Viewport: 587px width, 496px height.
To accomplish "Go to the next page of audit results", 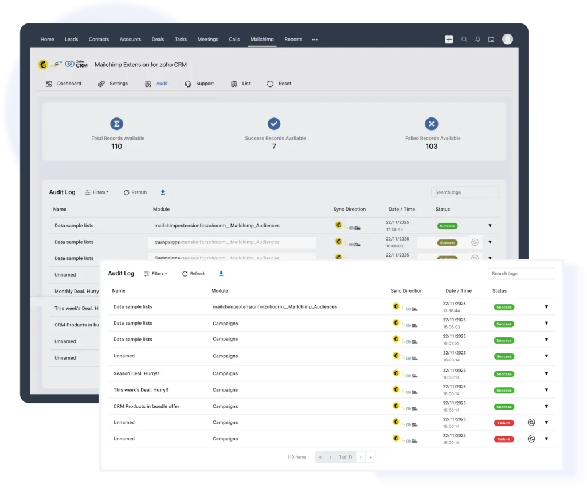I will coord(360,457).
